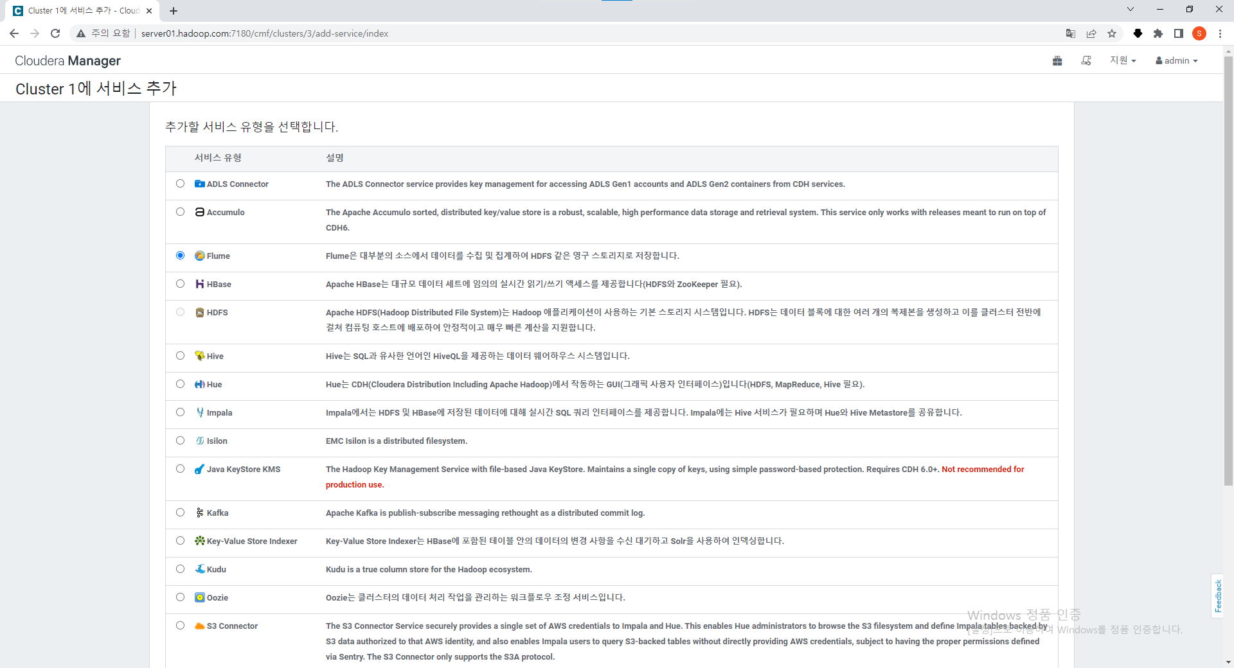Click the Java KeyStore KMS key icon

(x=200, y=469)
